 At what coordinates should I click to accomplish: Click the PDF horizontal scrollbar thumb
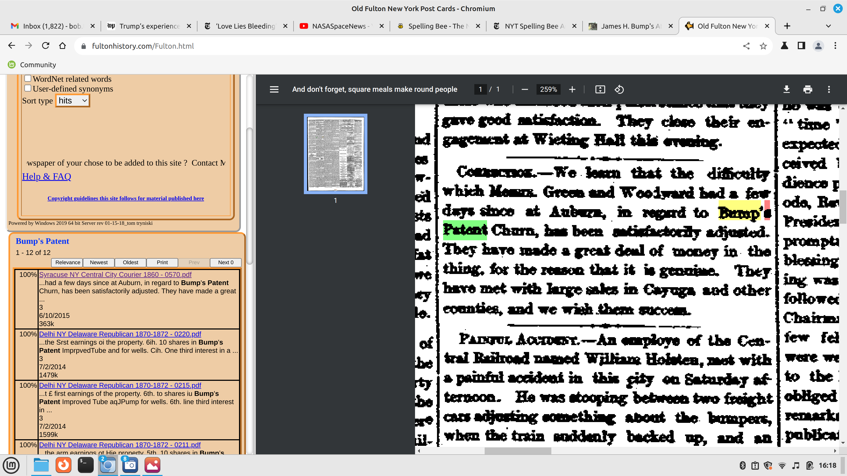(518, 451)
